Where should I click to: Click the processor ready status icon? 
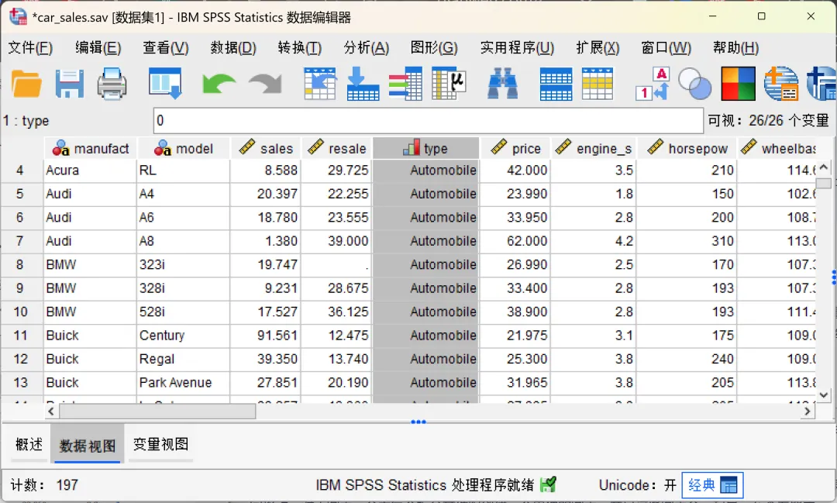[x=548, y=484]
